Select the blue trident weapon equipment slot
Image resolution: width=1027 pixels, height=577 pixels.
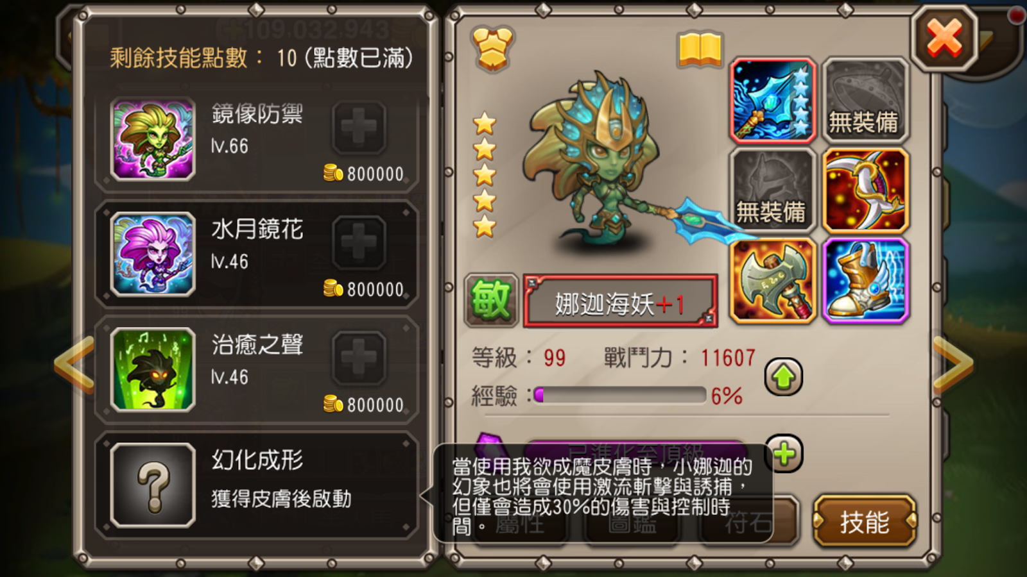[x=773, y=100]
